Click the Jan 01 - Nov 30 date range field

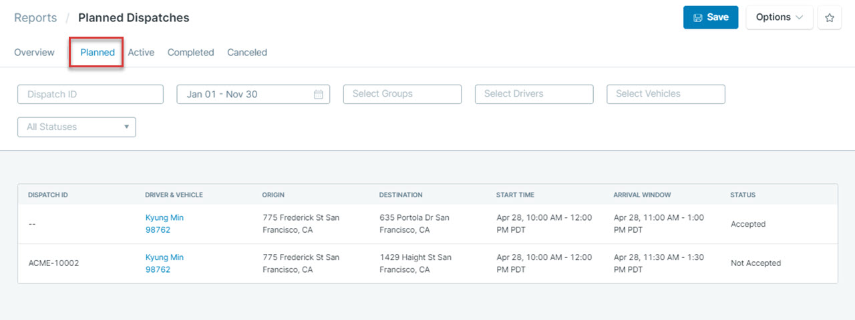click(x=253, y=94)
